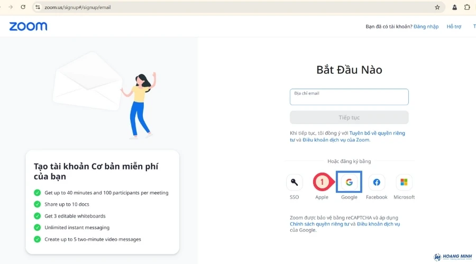Open browser extensions puzzle icon
This screenshot has height=264, width=476.
467,7
